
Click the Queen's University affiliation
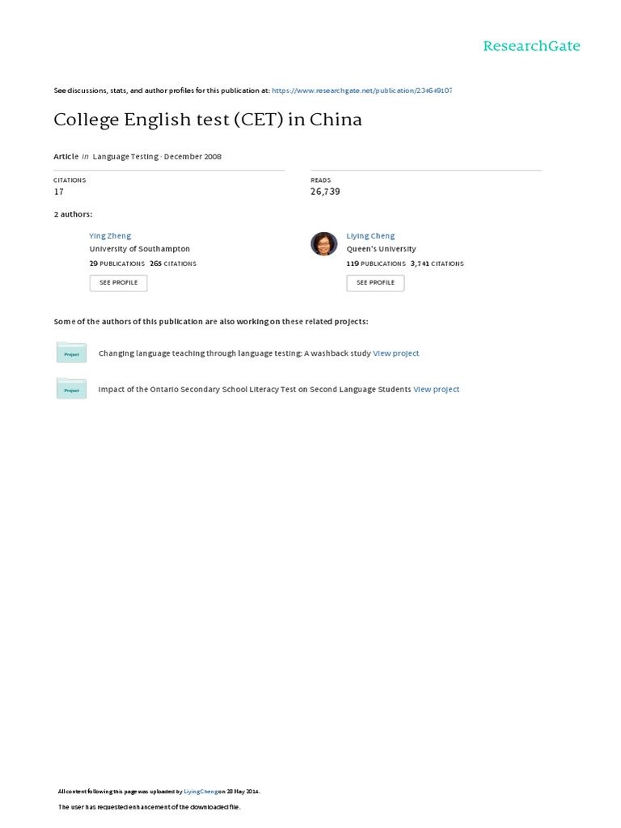point(382,249)
